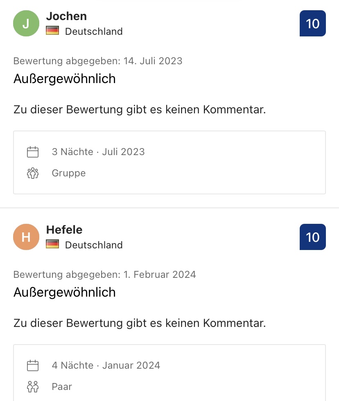Click group icon next to Gruppe
339x401 pixels.
coord(33,173)
